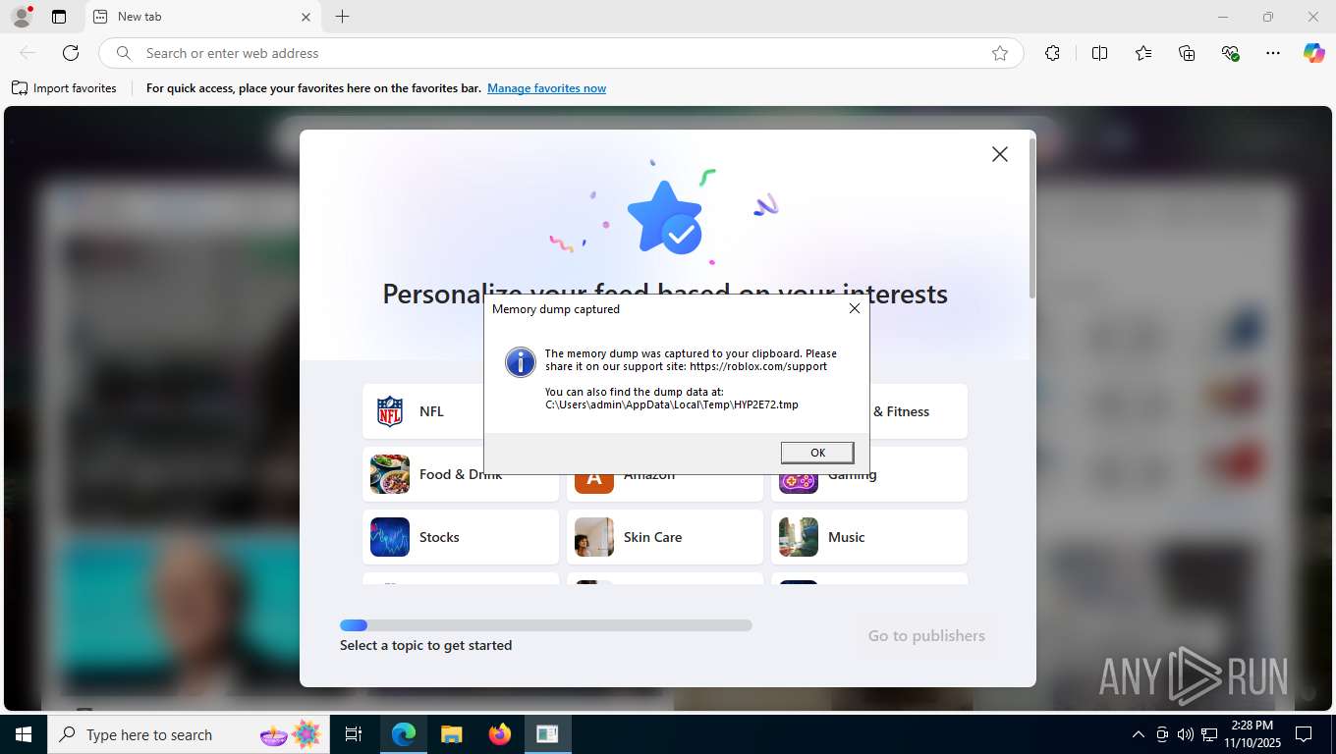Click the Type here to search box

point(188,734)
